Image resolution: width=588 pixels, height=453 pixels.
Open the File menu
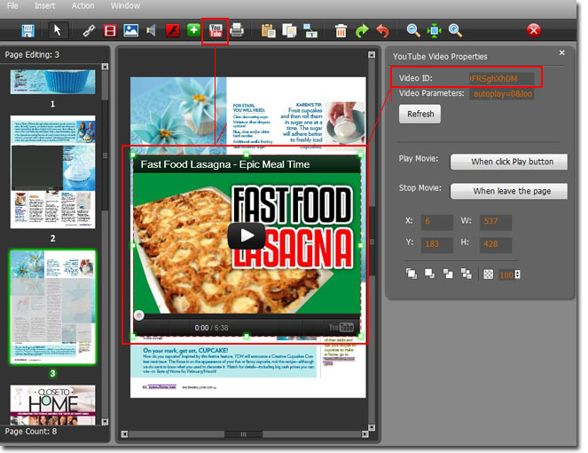[x=12, y=5]
